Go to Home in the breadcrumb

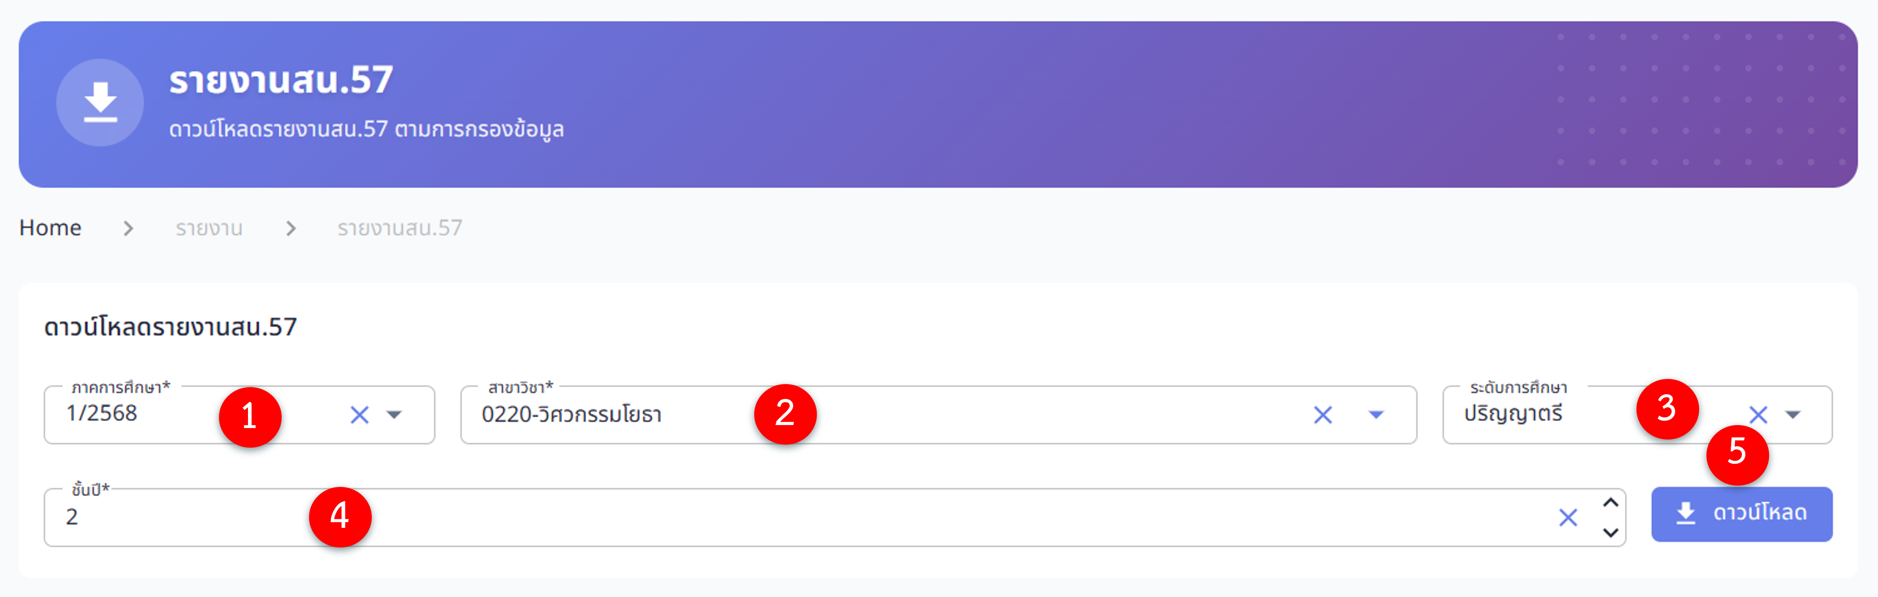[x=50, y=228]
